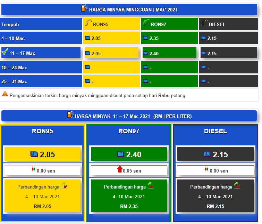This screenshot has width=262, height=224.
Task: Click the black nozzle icon next to DIESEL
Action: 204,24
